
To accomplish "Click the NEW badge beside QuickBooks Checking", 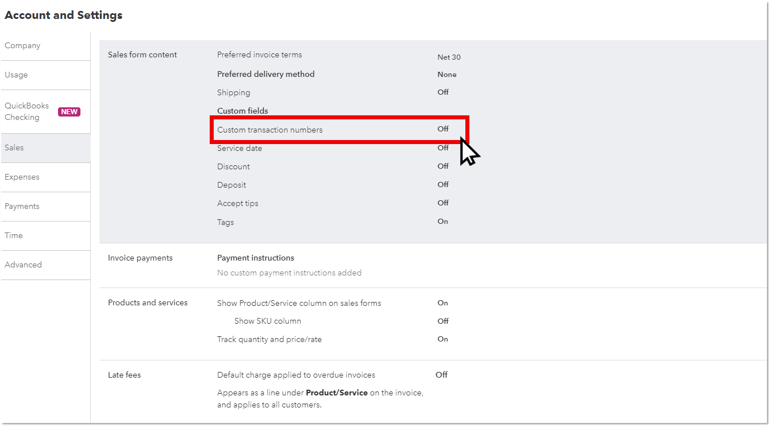I will pyautogui.click(x=69, y=112).
